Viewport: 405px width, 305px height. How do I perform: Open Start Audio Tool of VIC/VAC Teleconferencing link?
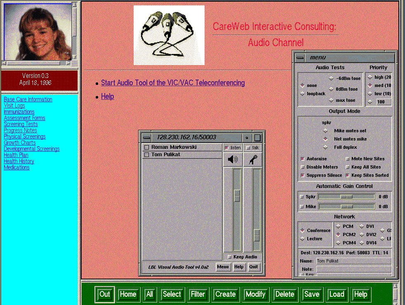[x=173, y=83]
